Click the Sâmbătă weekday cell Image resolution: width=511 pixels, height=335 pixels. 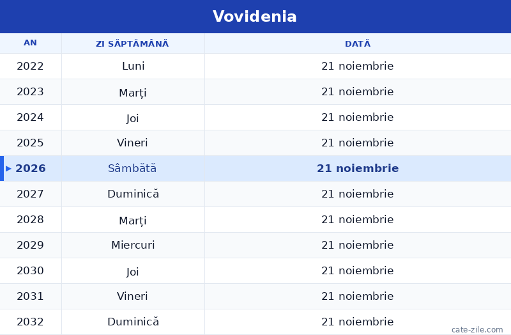tap(133, 168)
